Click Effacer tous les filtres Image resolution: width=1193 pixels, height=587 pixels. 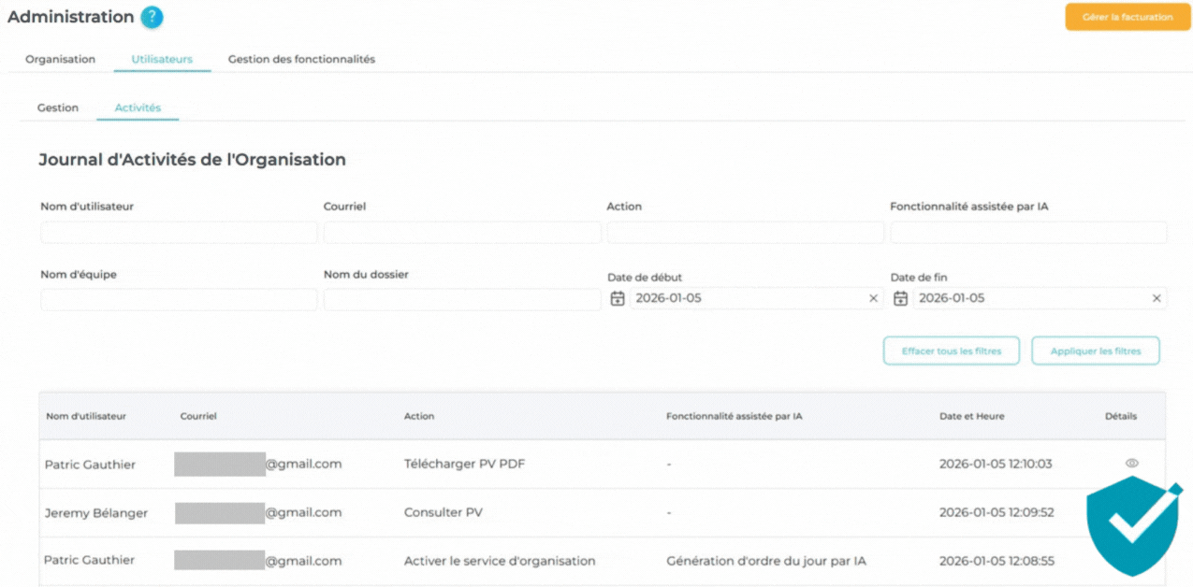[951, 351]
